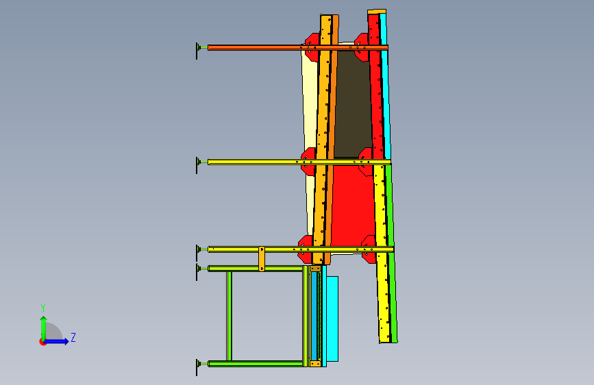The width and height of the screenshot is (594, 385).
Task: Select the green vertical post in lower frame
Action: (x=229, y=316)
